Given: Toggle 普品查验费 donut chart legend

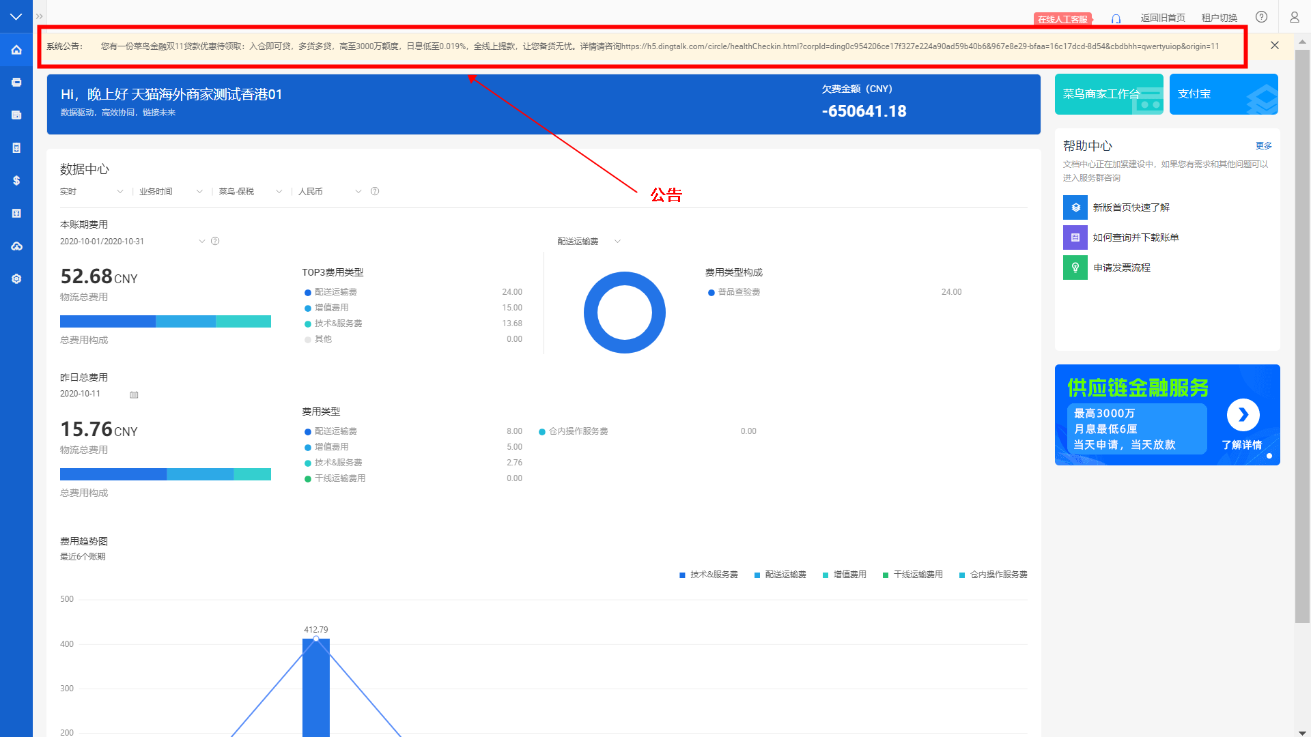Looking at the screenshot, I should (x=734, y=292).
